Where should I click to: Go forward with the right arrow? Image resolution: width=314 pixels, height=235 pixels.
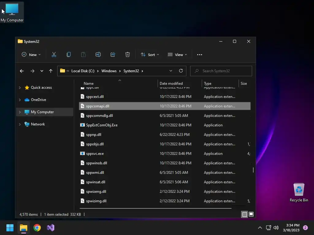pyautogui.click(x=33, y=71)
